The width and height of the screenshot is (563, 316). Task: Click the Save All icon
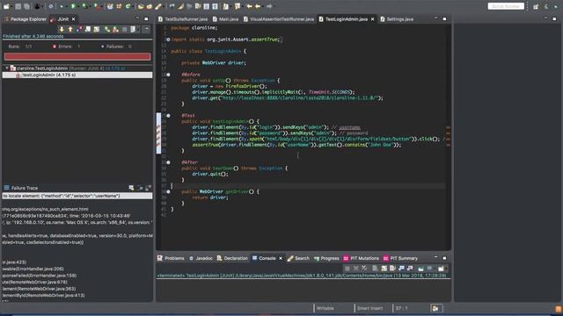[x=27, y=6]
